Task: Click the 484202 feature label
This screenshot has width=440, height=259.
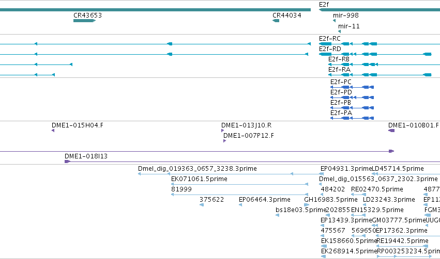Action: [x=333, y=189]
